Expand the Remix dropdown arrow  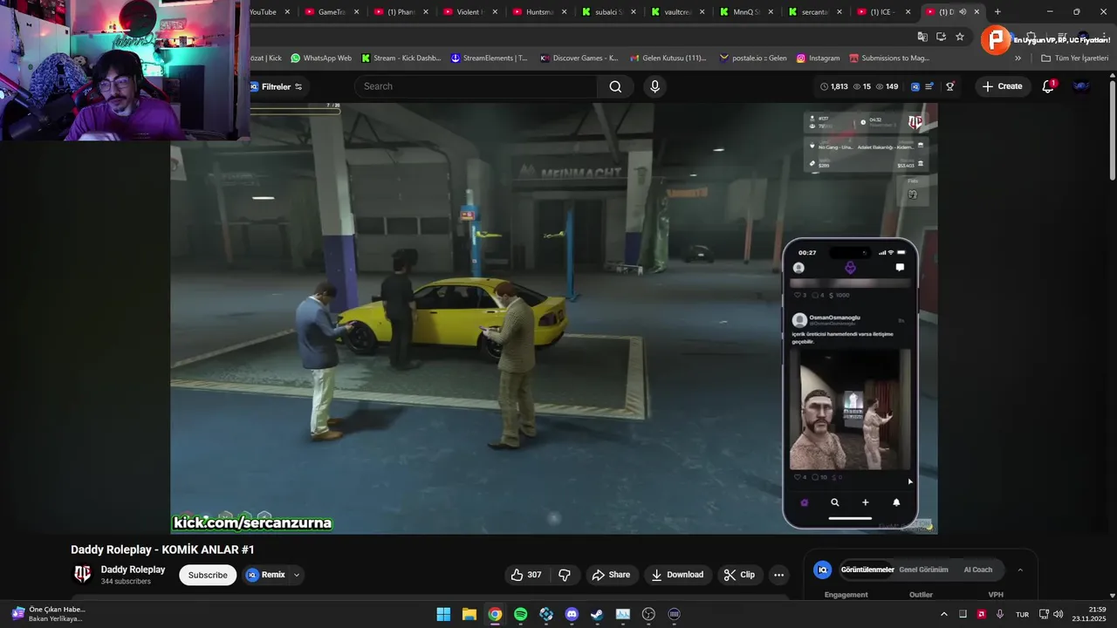coord(297,575)
